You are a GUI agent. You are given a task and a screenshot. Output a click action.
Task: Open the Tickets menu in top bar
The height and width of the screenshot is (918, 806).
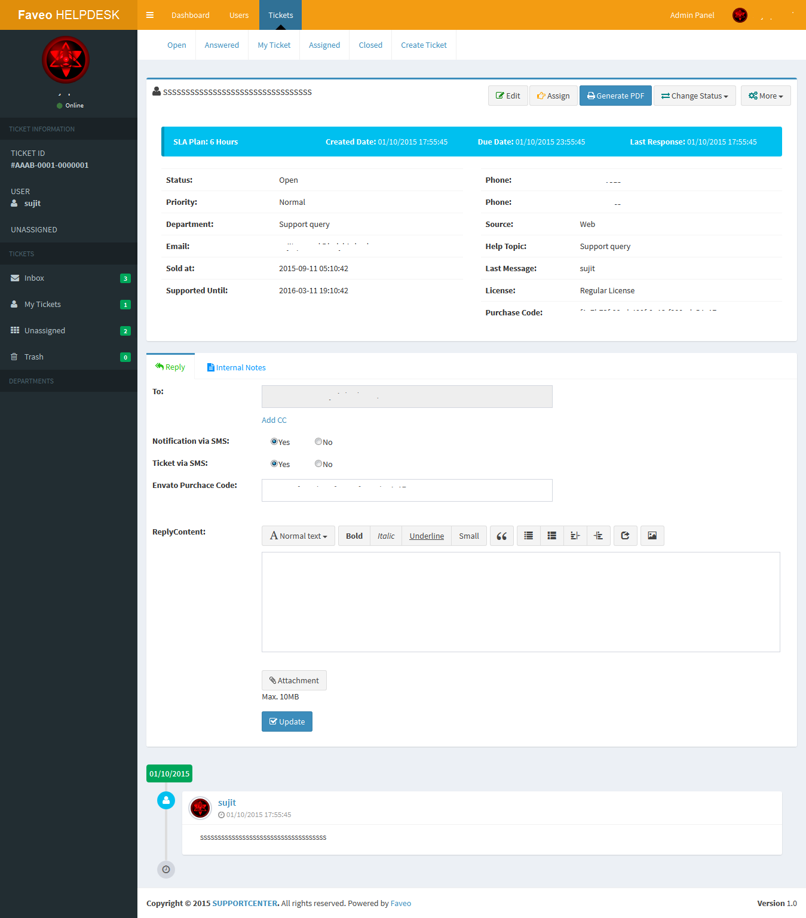(281, 15)
